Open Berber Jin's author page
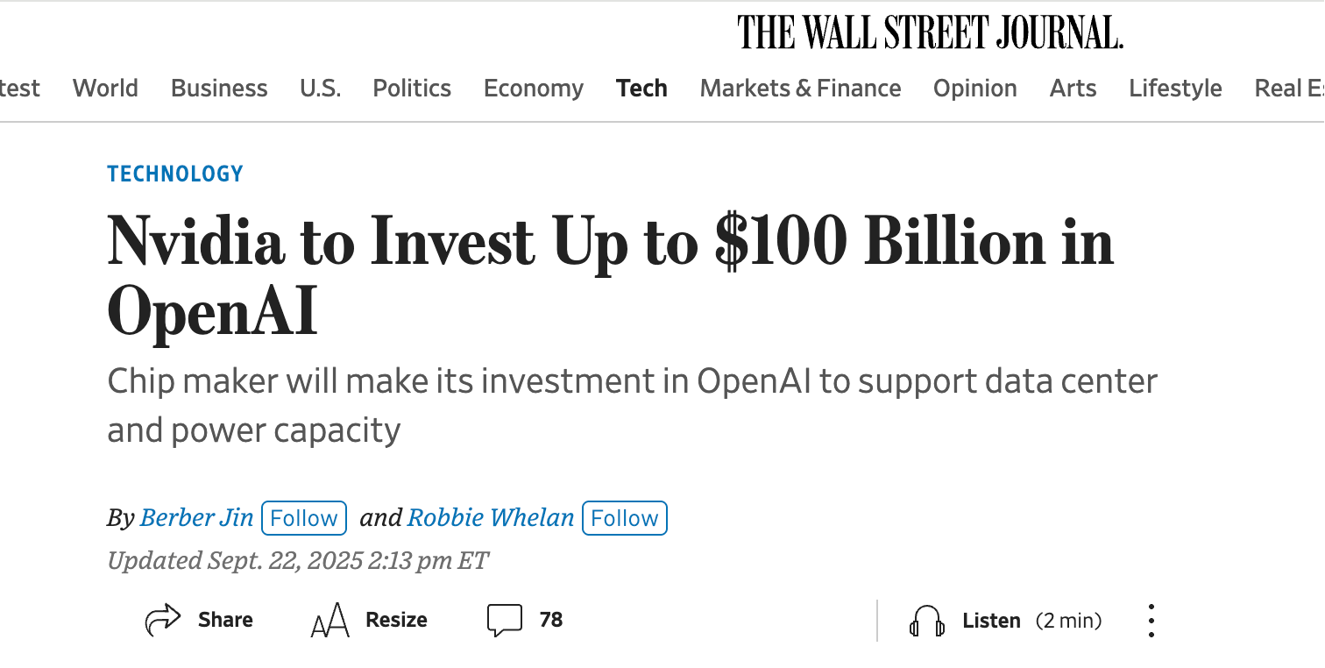Image resolution: width=1325 pixels, height=668 pixels. click(x=196, y=518)
